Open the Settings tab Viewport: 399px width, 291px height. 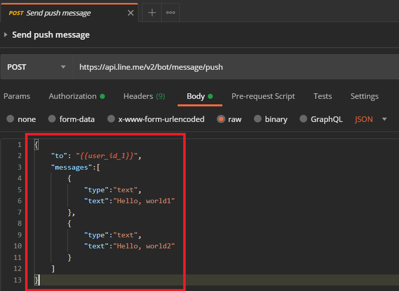coord(364,96)
